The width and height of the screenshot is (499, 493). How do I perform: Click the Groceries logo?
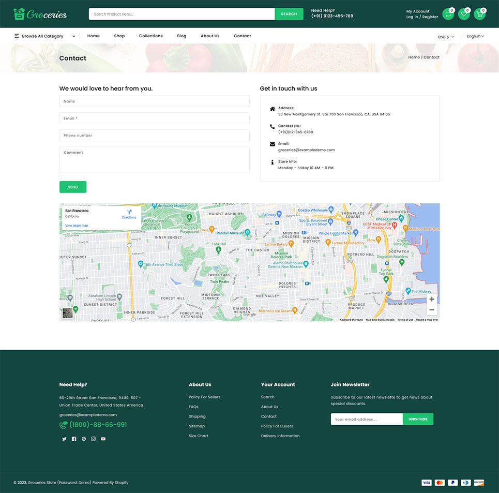(x=40, y=14)
